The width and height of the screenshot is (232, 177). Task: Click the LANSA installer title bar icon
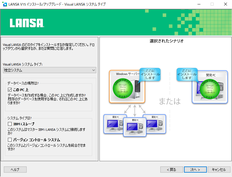(x=5, y=4)
